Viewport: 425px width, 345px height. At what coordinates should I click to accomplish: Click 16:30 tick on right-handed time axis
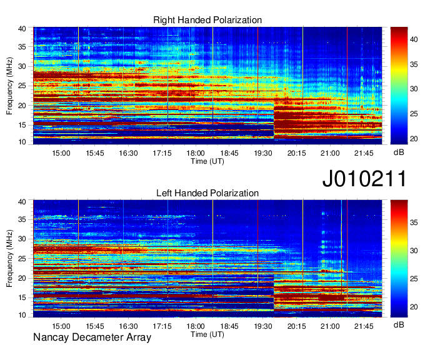(129, 153)
